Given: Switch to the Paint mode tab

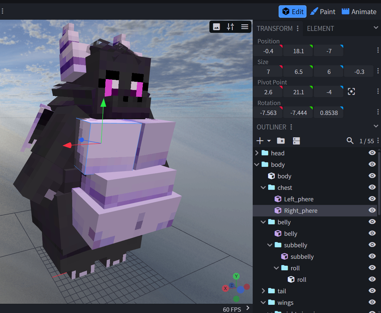Looking at the screenshot, I should 323,12.
